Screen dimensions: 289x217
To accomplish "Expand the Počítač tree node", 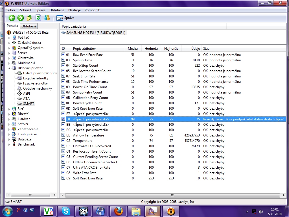I will tap(9, 38).
